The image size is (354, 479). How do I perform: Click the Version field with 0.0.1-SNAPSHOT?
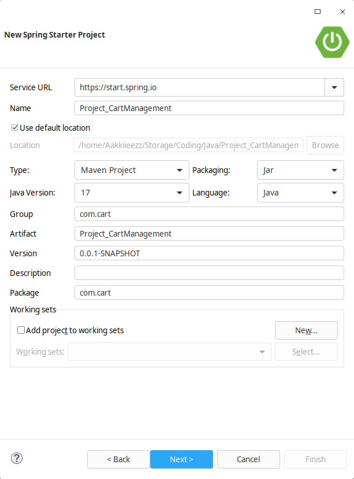(x=209, y=253)
